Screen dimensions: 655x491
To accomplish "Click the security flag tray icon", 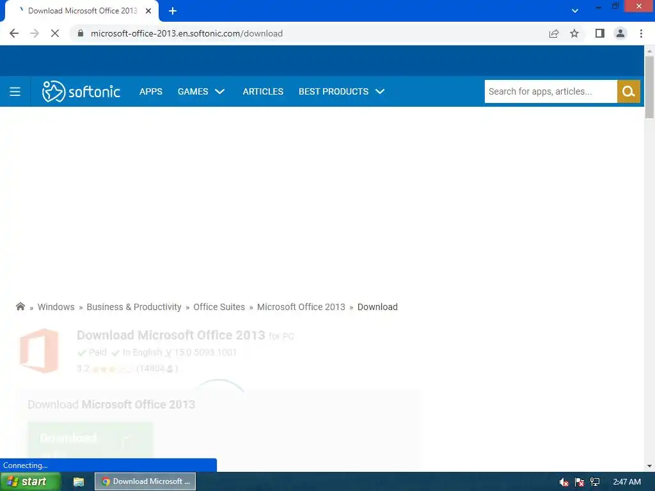I will (580, 482).
